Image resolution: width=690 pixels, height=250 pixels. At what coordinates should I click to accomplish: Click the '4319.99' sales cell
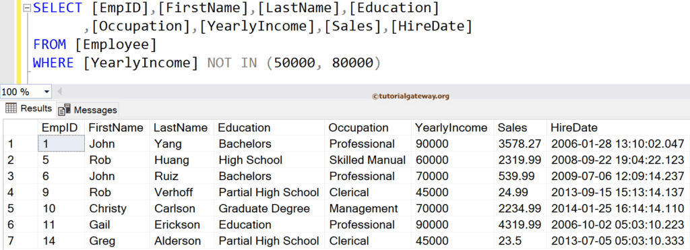520,224
